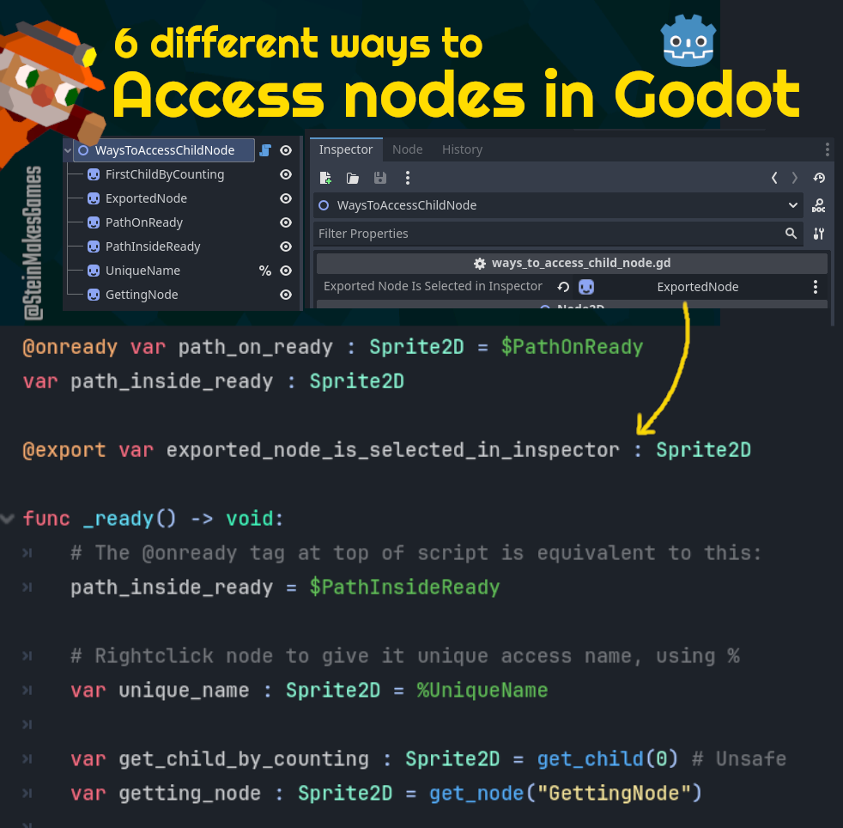Select PathOnReady in scene tree
The width and height of the screenshot is (843, 828).
(144, 222)
